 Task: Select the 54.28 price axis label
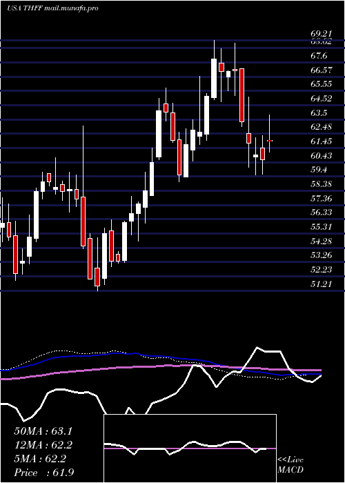(321, 241)
